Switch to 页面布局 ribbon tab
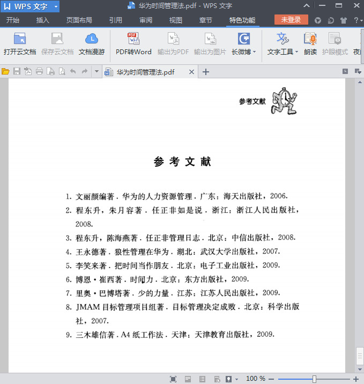 coord(79,20)
